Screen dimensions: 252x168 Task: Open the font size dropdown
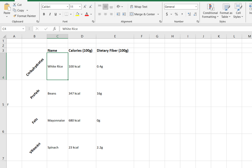point(80,7)
